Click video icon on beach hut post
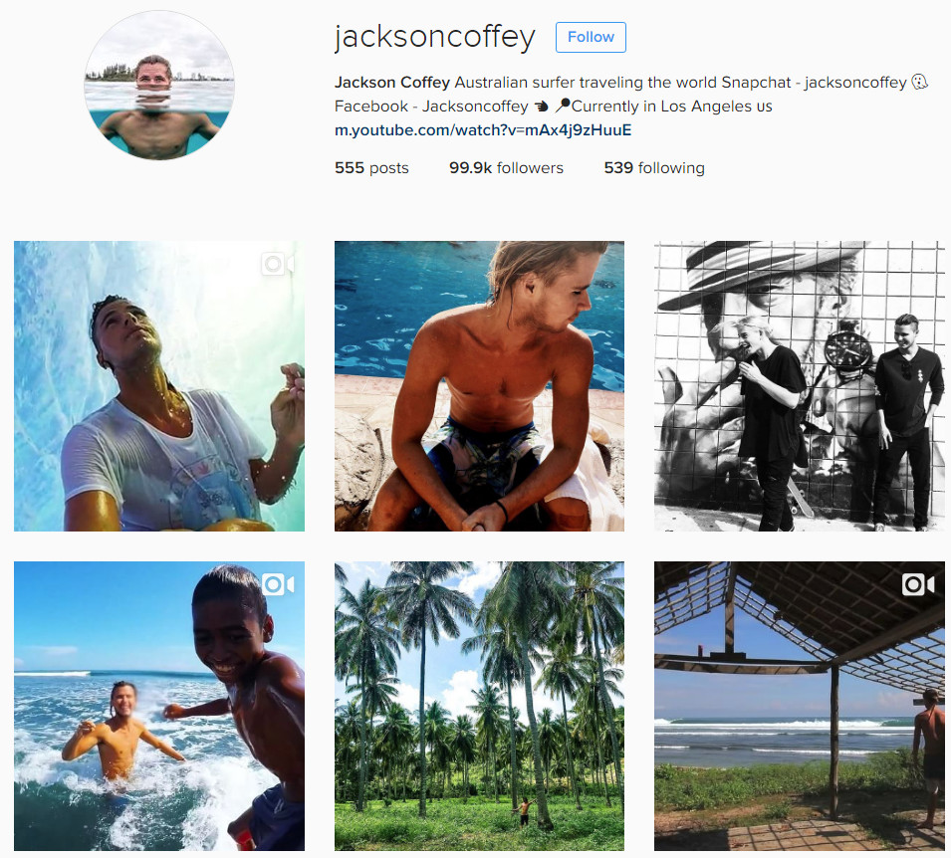The height and width of the screenshot is (858, 951). click(918, 584)
